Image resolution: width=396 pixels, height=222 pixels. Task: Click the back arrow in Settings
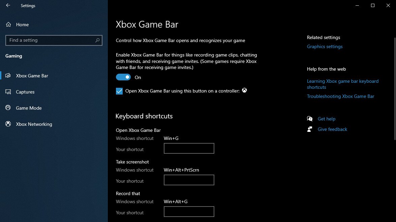tap(8, 5)
